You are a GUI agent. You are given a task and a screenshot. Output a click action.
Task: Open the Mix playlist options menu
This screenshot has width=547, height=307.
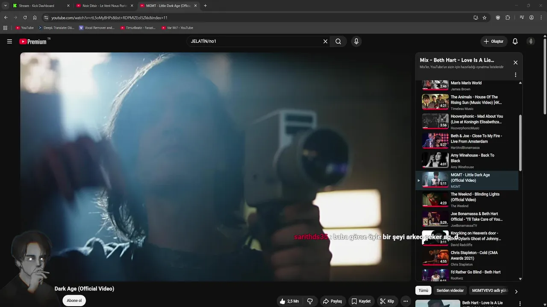[x=515, y=75]
